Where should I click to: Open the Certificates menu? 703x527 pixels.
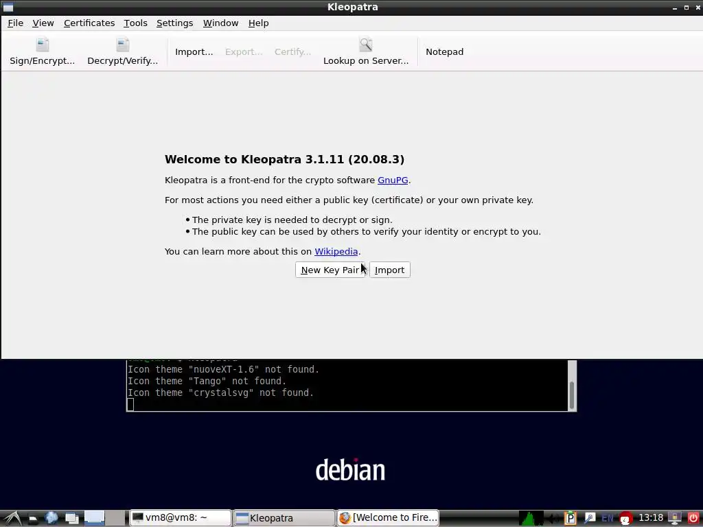(x=89, y=23)
